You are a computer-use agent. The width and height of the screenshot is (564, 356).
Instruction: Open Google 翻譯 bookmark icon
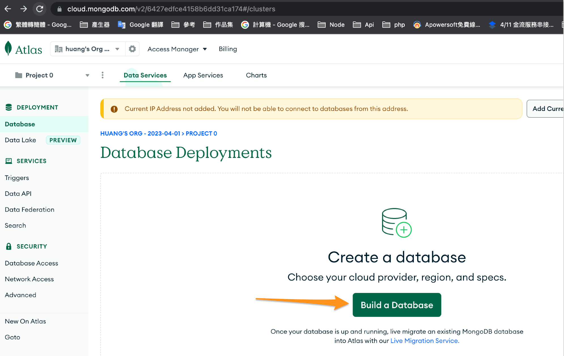pos(122,25)
